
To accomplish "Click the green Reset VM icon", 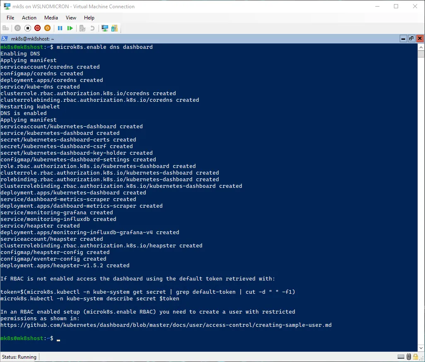I will (70, 28).
